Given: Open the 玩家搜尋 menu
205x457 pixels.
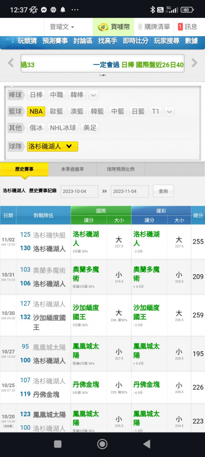Looking at the screenshot, I should point(167,41).
